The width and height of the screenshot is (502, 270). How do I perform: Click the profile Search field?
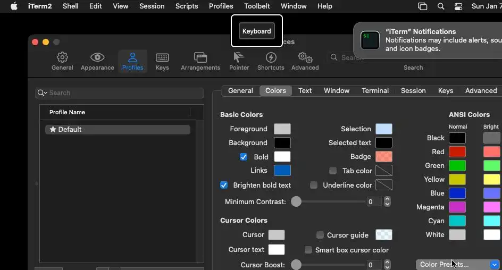click(120, 93)
